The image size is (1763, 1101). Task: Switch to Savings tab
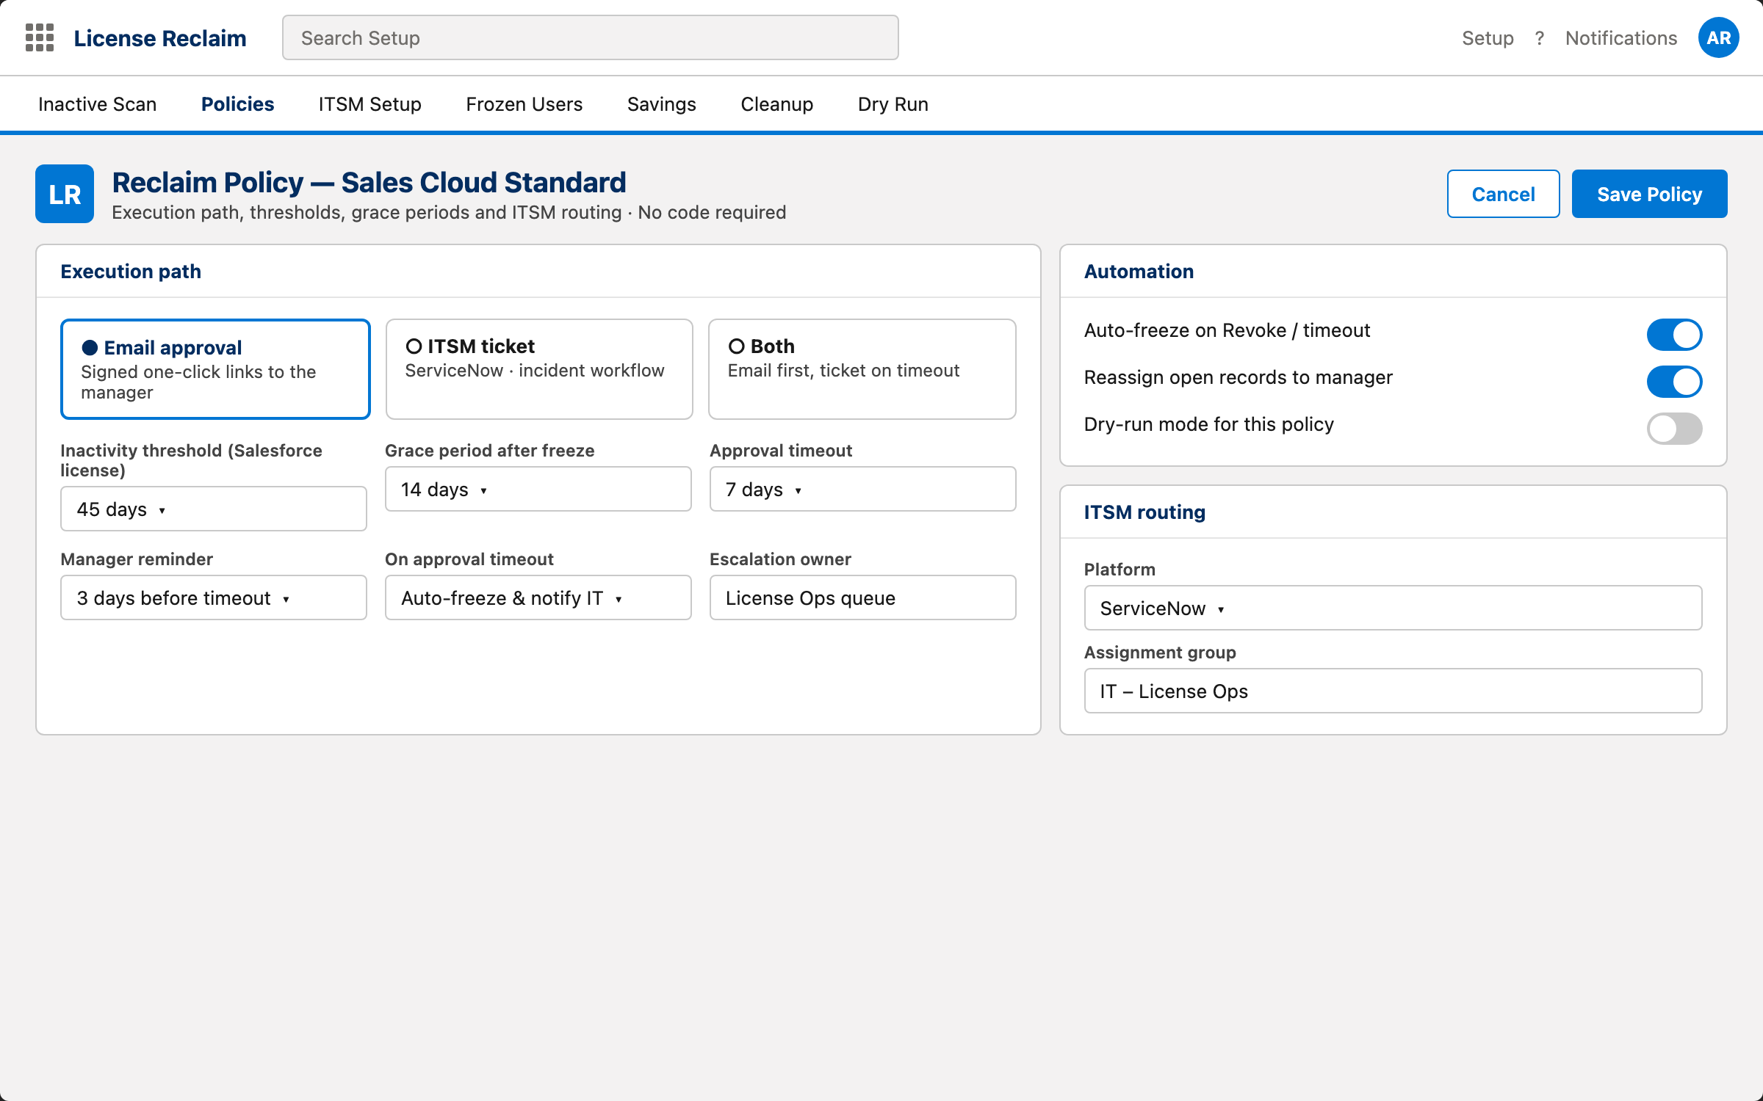click(x=662, y=104)
